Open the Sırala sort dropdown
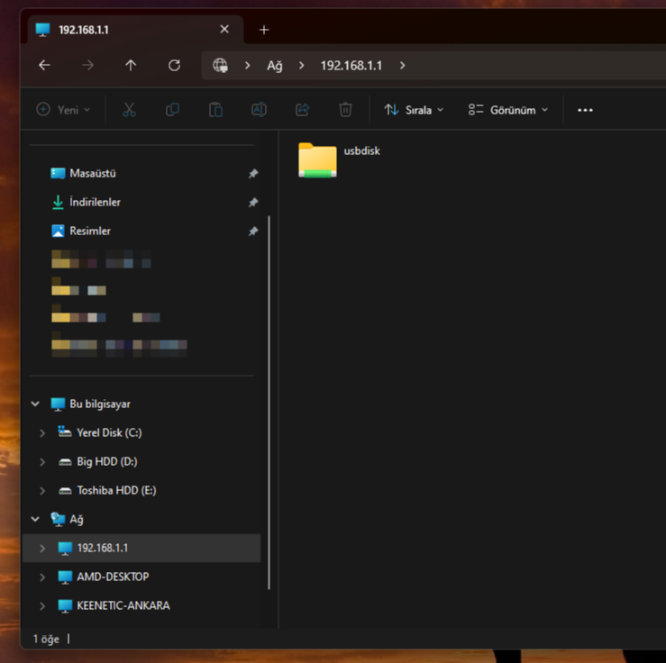The width and height of the screenshot is (666, 663). tap(414, 110)
